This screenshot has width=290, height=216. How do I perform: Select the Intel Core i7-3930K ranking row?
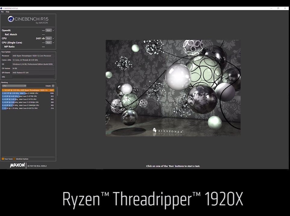(x=28, y=93)
